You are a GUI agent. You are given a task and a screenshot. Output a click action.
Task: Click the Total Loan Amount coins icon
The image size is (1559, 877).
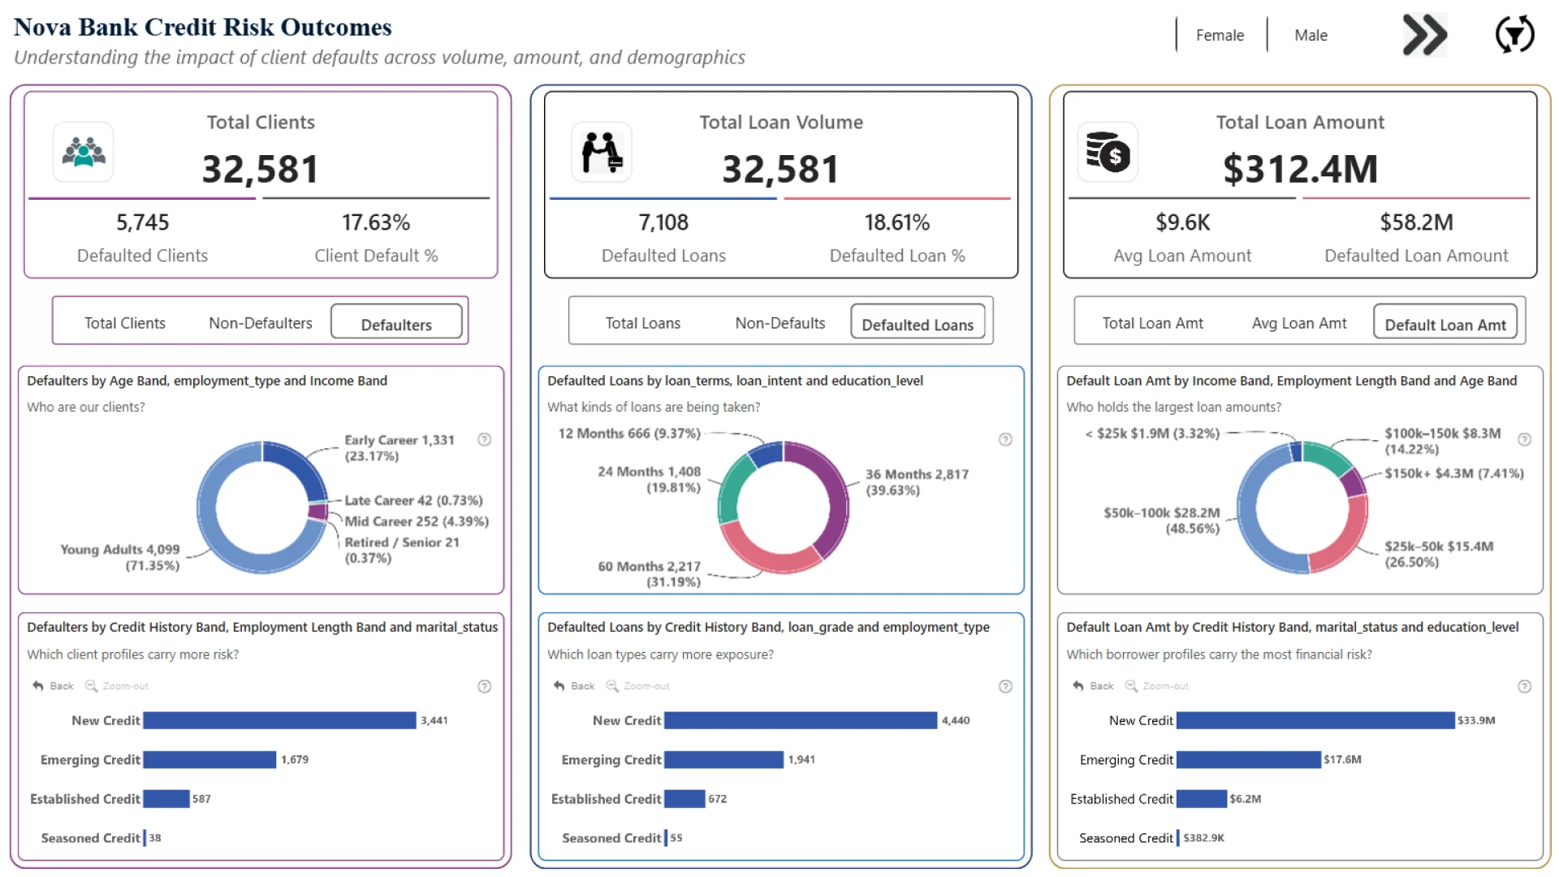pos(1108,152)
